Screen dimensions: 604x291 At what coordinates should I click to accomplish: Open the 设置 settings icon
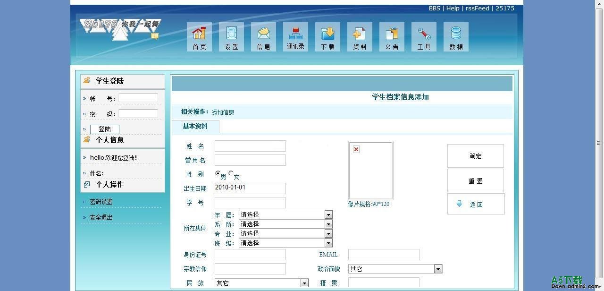(x=231, y=37)
